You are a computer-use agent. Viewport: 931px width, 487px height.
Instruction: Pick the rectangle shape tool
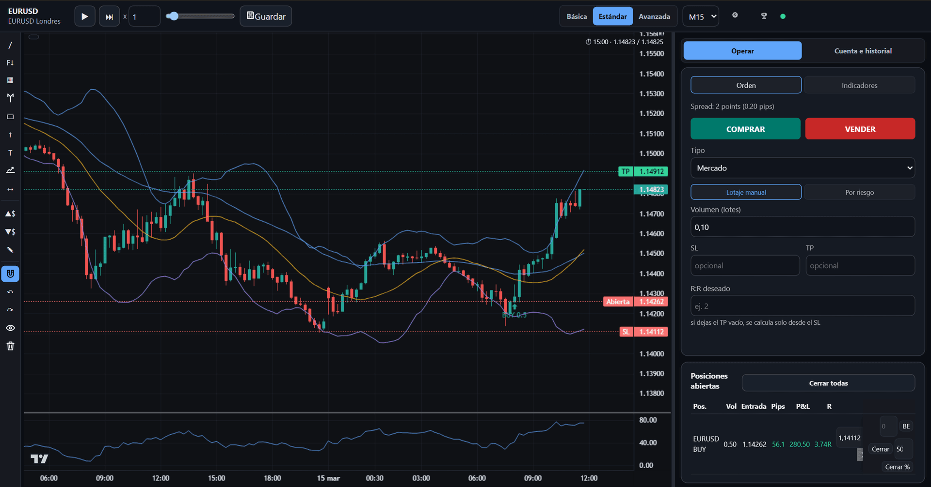(10, 117)
